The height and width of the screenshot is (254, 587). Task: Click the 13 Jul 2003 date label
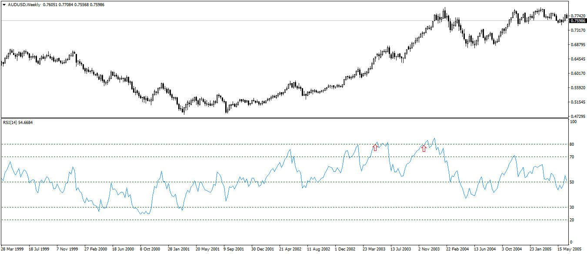pyautogui.click(x=401, y=249)
